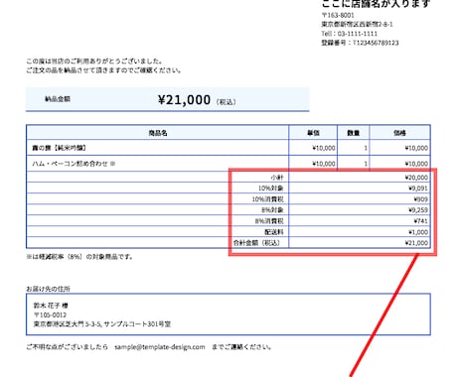This screenshot has width=457, height=377.
Task: Click the shipping fee value '¥1,000'
Action: [x=418, y=232]
